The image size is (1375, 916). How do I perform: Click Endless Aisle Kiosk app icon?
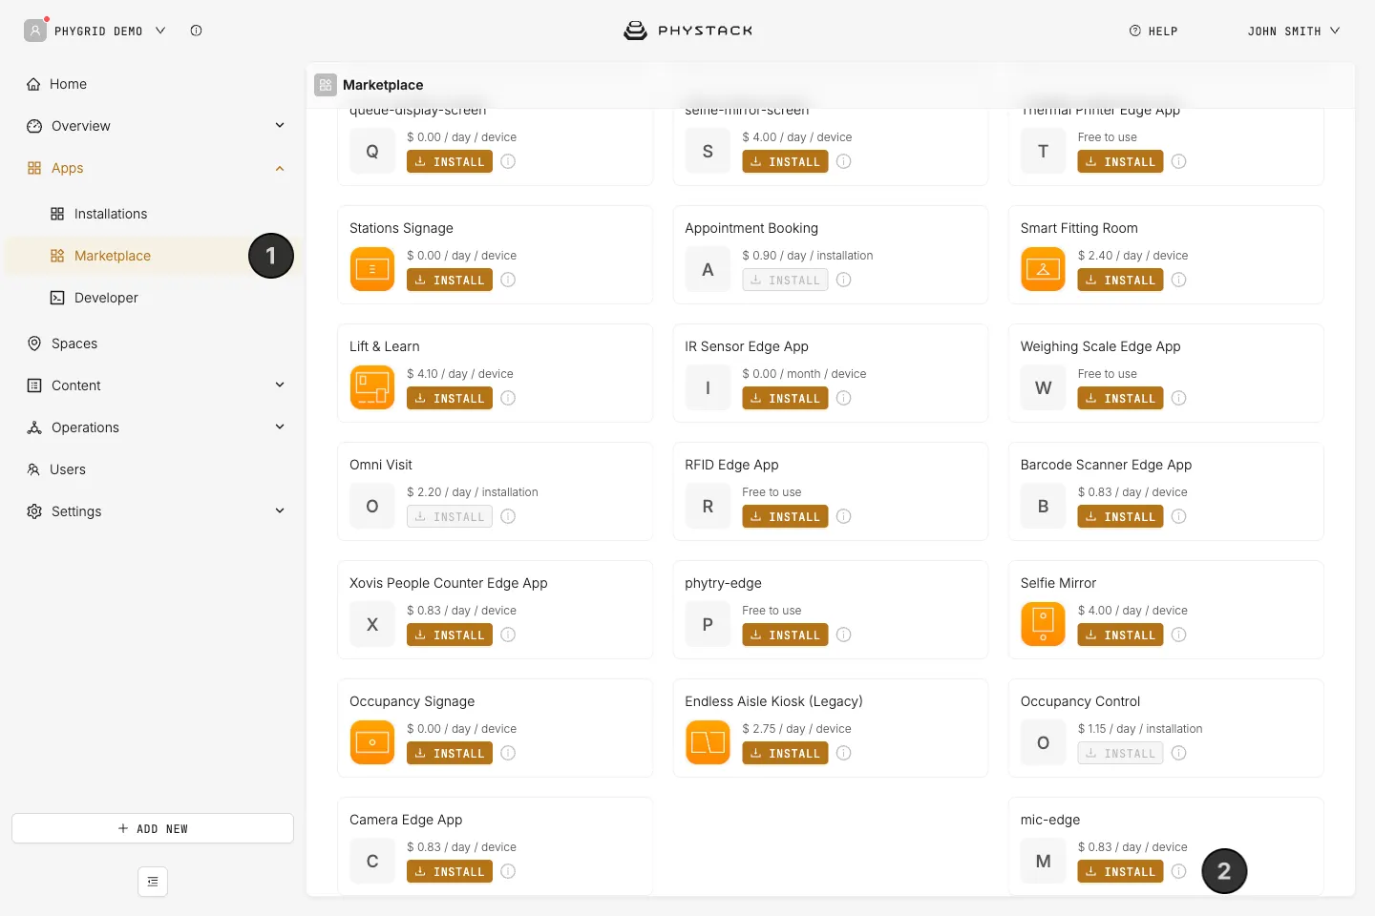click(708, 742)
